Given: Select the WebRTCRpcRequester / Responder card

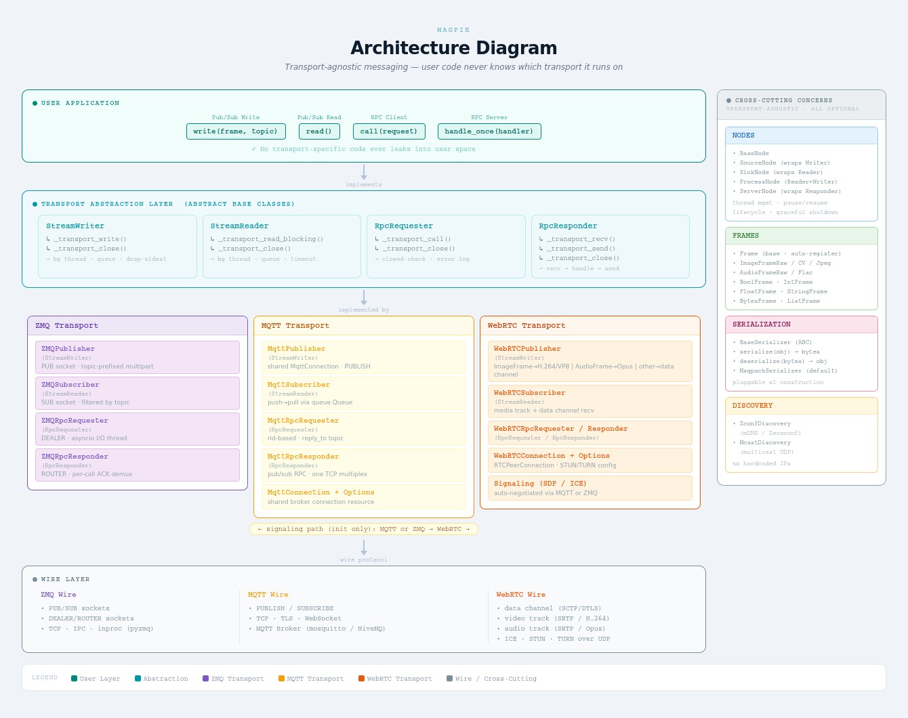Looking at the screenshot, I should (590, 433).
